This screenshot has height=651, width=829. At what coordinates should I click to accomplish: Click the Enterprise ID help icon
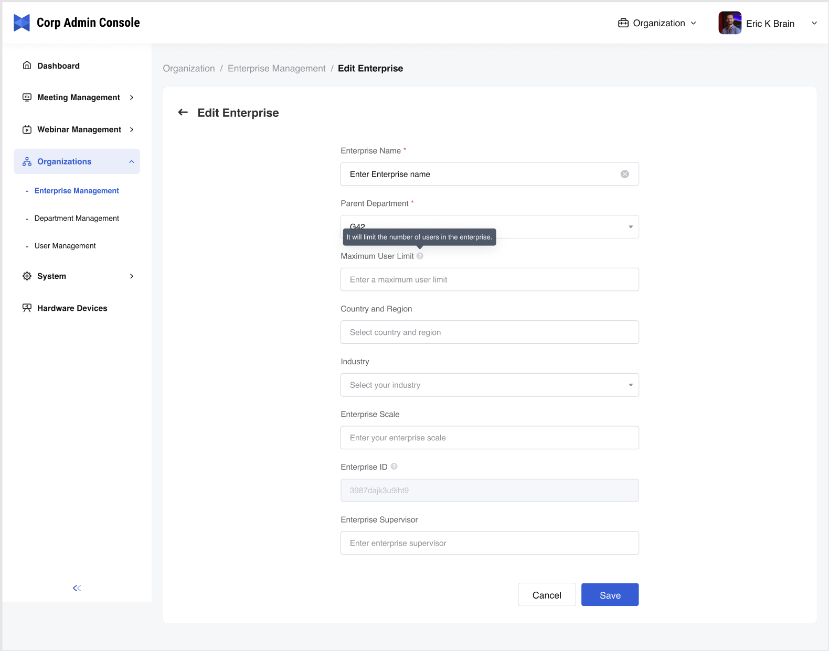(x=394, y=466)
